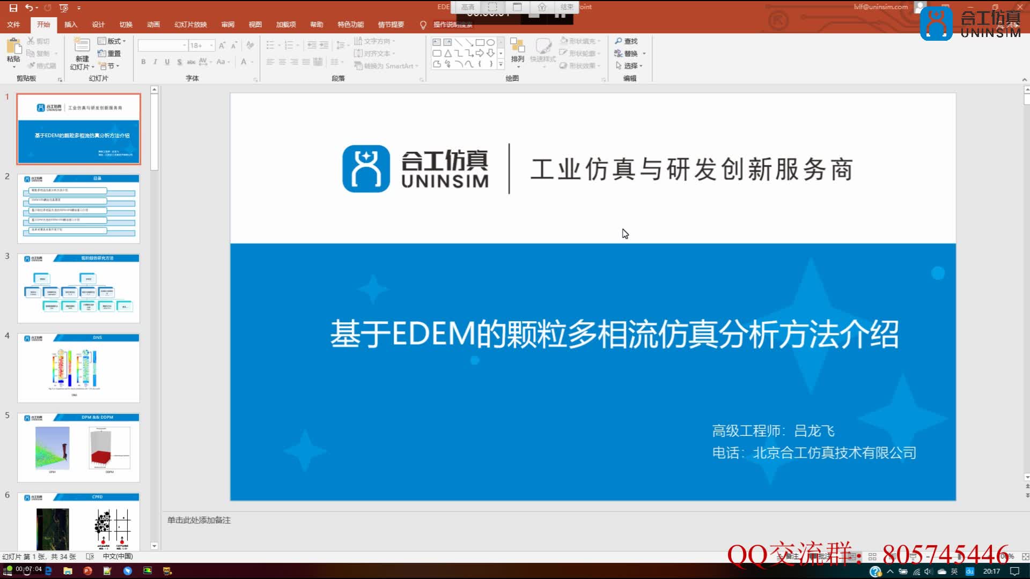This screenshot has height=579, width=1030.
Task: Toggle underline formatting
Action: (x=167, y=62)
